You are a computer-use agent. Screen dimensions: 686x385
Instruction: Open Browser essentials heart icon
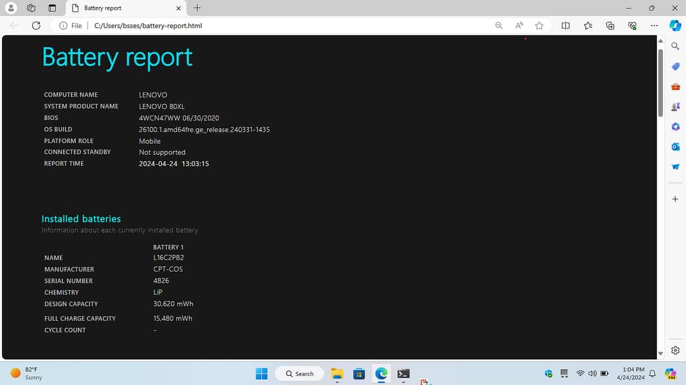pyautogui.click(x=632, y=26)
